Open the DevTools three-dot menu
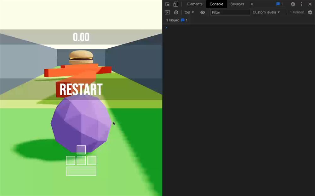 click(301, 4)
